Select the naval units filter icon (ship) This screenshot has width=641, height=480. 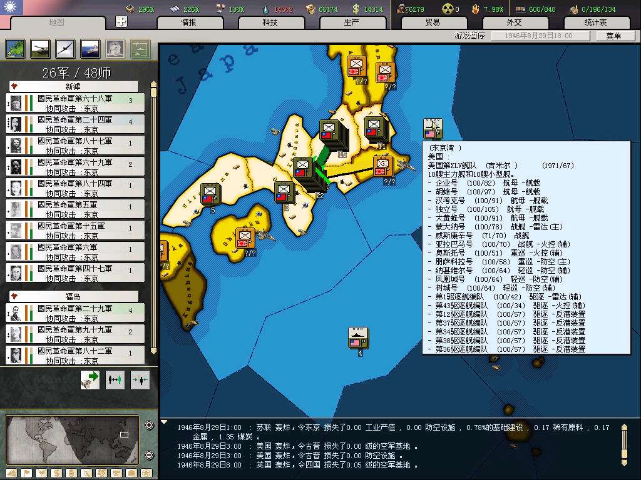90,49
